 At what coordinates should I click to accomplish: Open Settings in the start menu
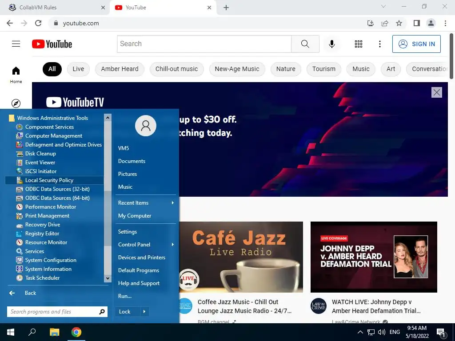click(x=128, y=232)
